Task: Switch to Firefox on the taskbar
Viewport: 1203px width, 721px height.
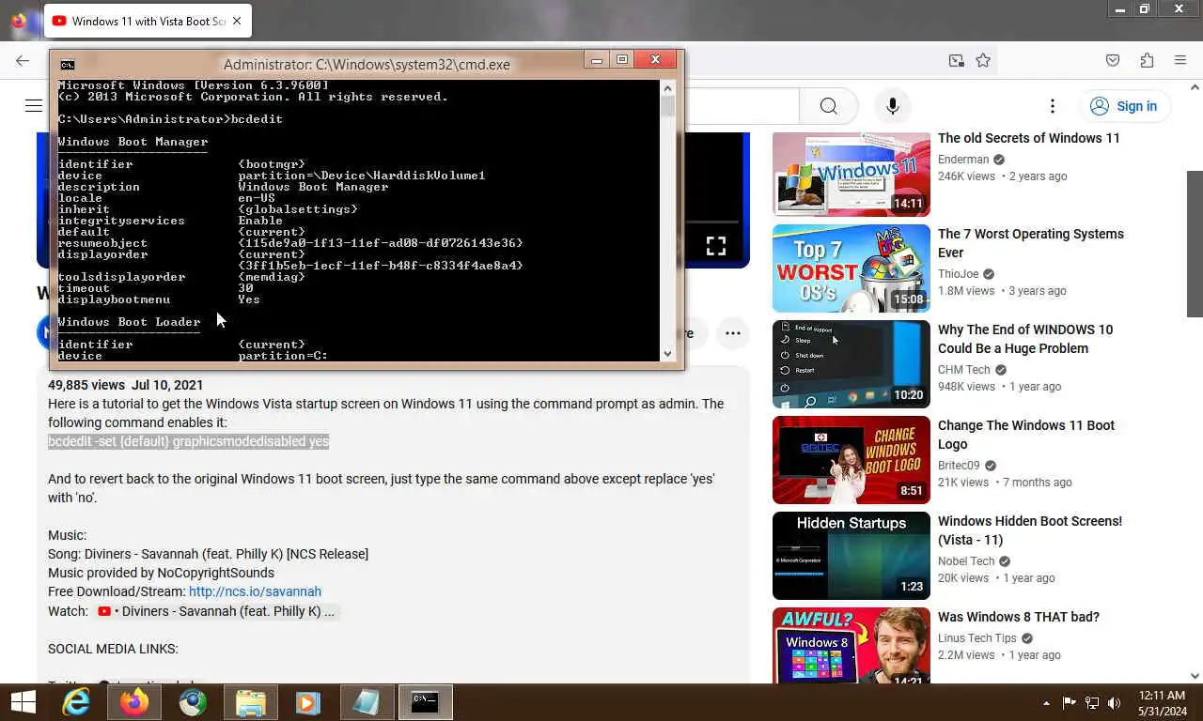Action: [x=134, y=701]
